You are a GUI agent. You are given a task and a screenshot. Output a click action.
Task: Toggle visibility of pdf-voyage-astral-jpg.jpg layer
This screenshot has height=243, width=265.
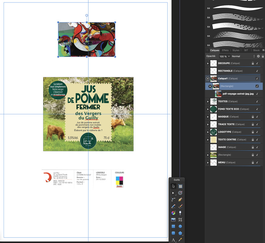click(x=257, y=94)
